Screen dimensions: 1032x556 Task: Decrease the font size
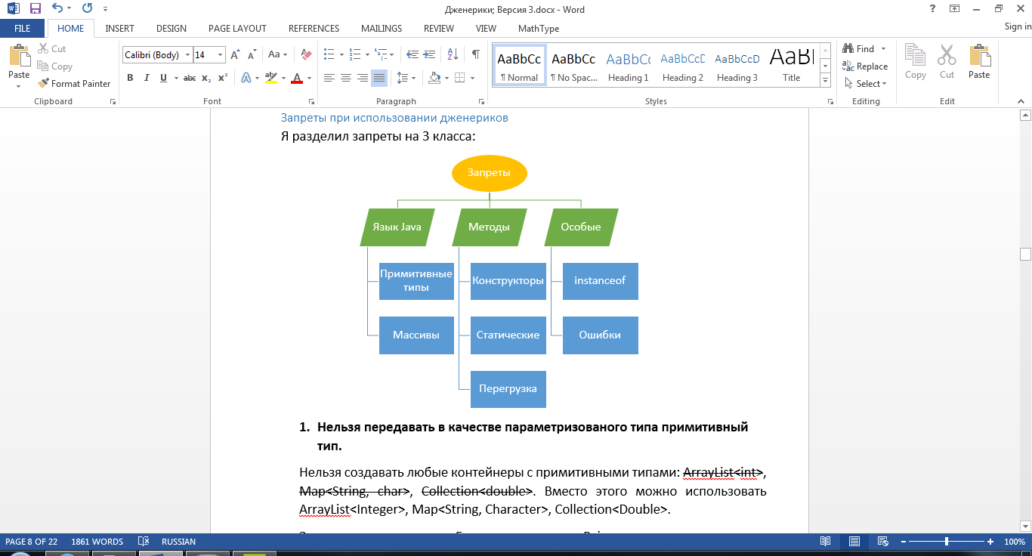(251, 54)
